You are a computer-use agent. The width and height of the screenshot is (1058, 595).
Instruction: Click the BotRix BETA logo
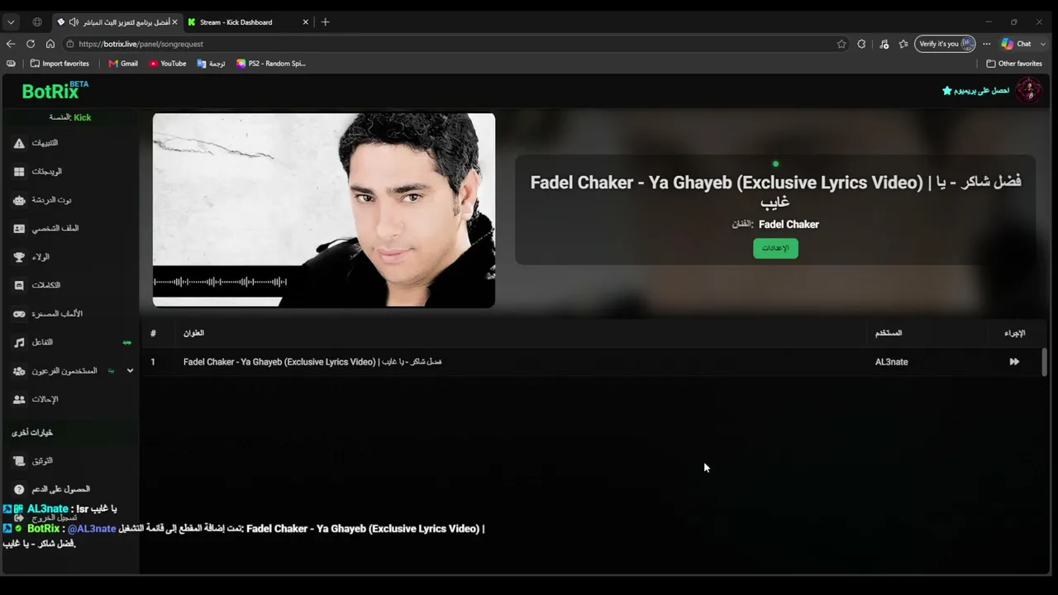(55, 90)
